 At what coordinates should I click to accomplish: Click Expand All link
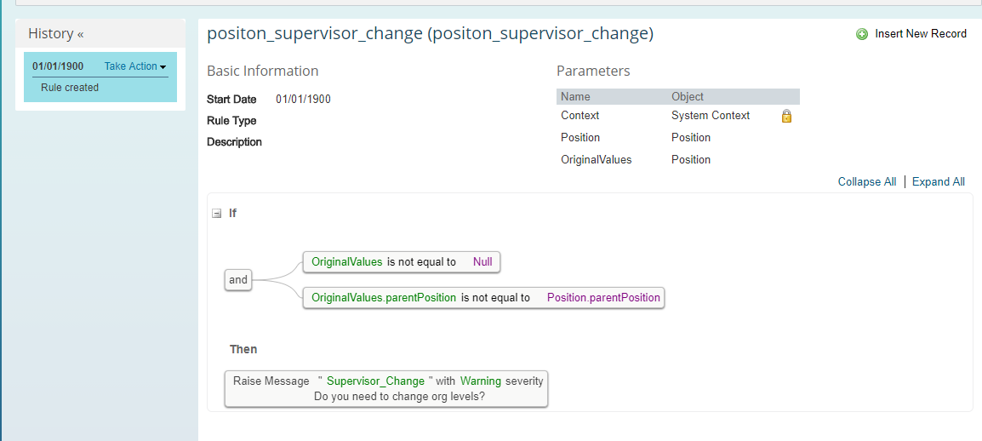[938, 181]
